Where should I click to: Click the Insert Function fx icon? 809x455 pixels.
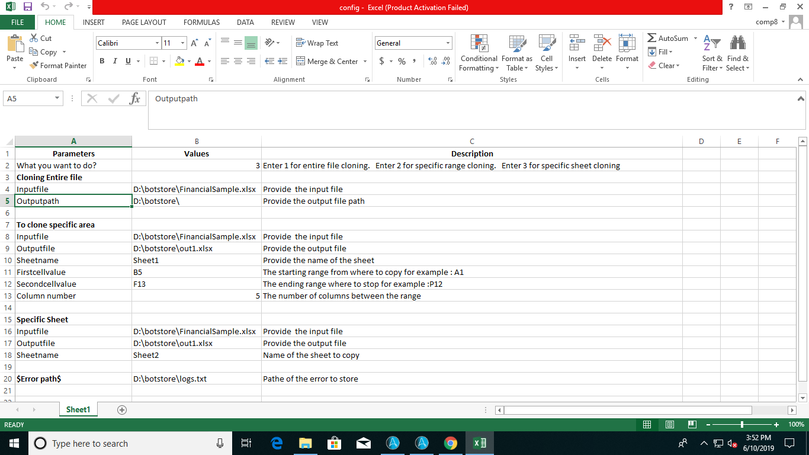(x=135, y=99)
